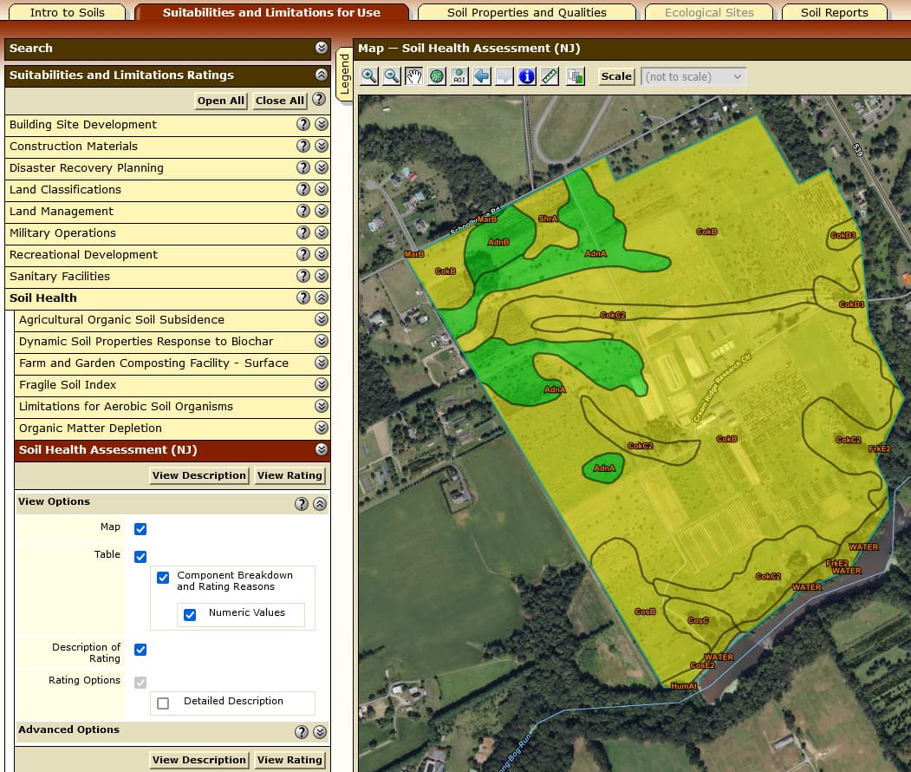911x772 pixels.
Task: Activate the Pan hand tool
Action: click(x=414, y=76)
